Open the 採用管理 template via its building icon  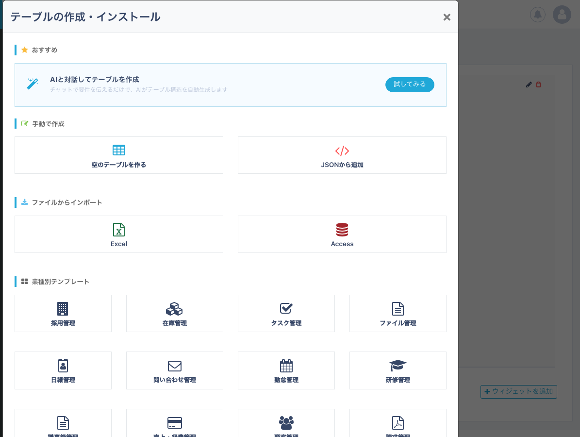[x=63, y=308]
